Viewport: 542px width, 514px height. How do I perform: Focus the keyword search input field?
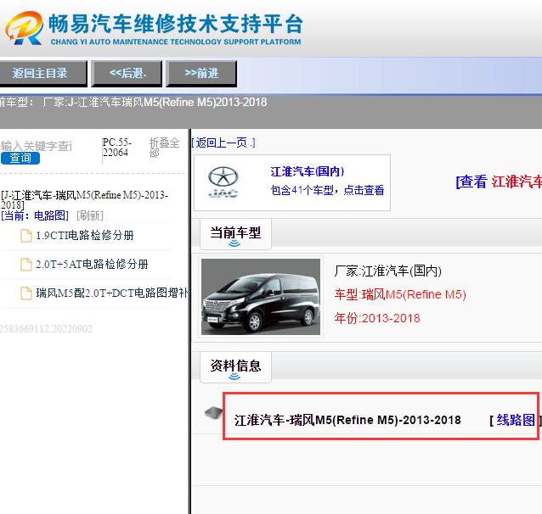click(x=38, y=146)
